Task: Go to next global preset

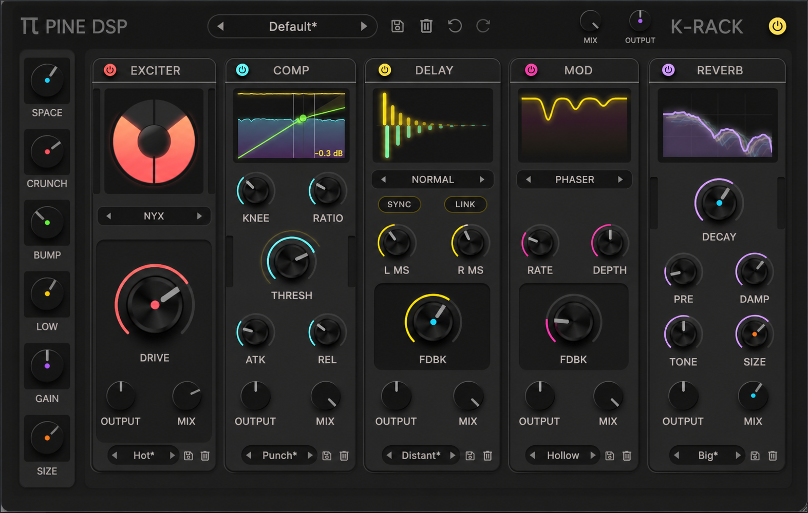Action: click(364, 27)
